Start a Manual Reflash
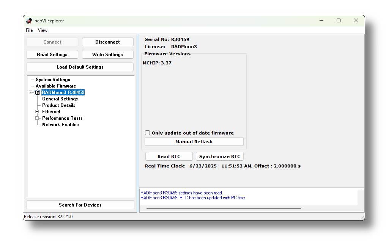The image size is (386, 241). tap(194, 142)
